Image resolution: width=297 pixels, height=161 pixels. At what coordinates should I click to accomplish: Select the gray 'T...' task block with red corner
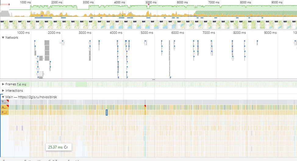coord(5,102)
